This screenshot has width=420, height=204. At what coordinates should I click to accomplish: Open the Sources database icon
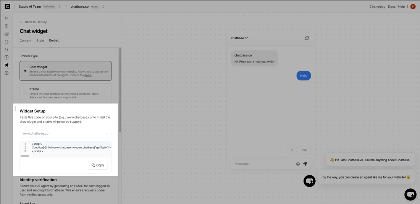tap(6, 42)
